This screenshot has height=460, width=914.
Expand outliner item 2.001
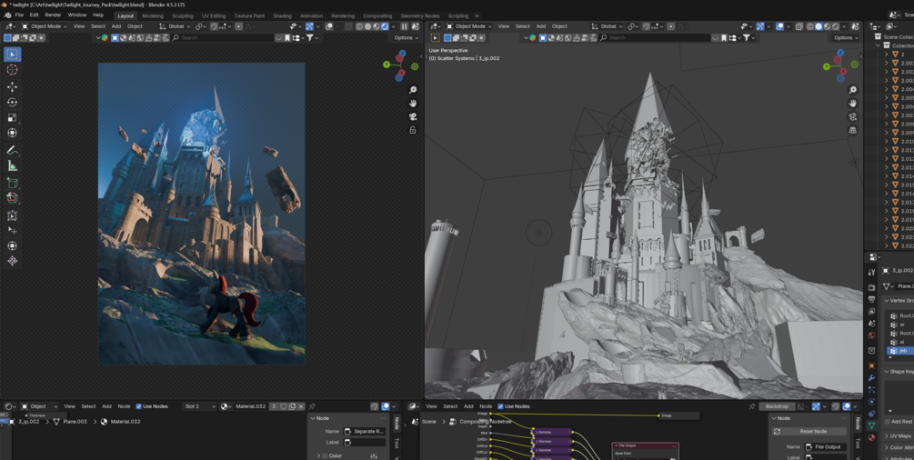coord(887,63)
